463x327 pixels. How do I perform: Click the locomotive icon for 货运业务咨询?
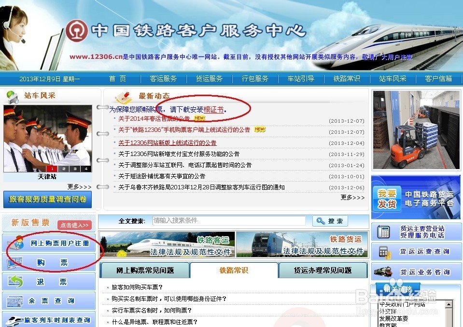coord(382,271)
